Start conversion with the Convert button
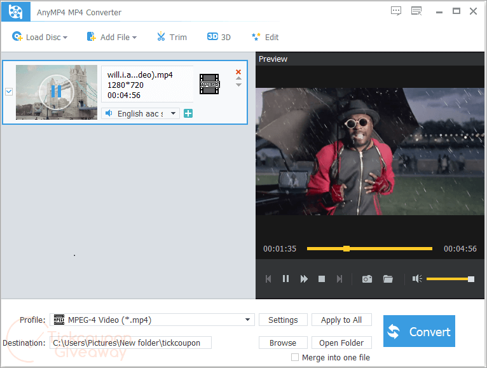This screenshot has height=368, width=487. [419, 331]
